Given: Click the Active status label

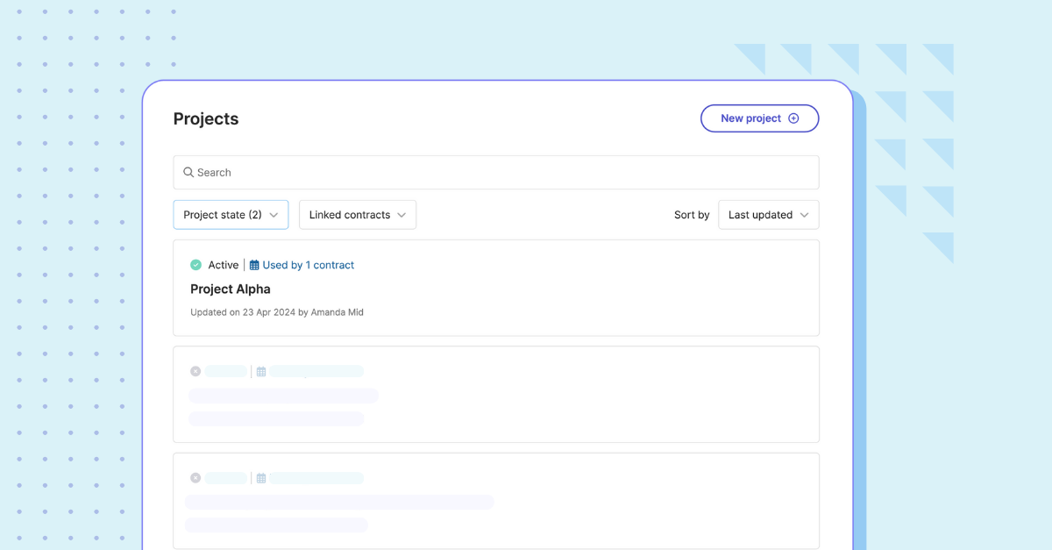Looking at the screenshot, I should pyautogui.click(x=224, y=265).
